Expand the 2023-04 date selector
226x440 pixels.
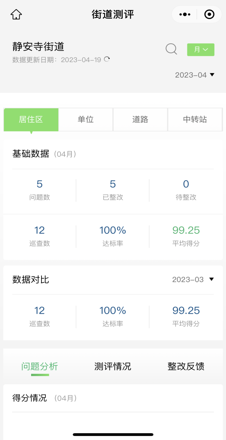195,75
